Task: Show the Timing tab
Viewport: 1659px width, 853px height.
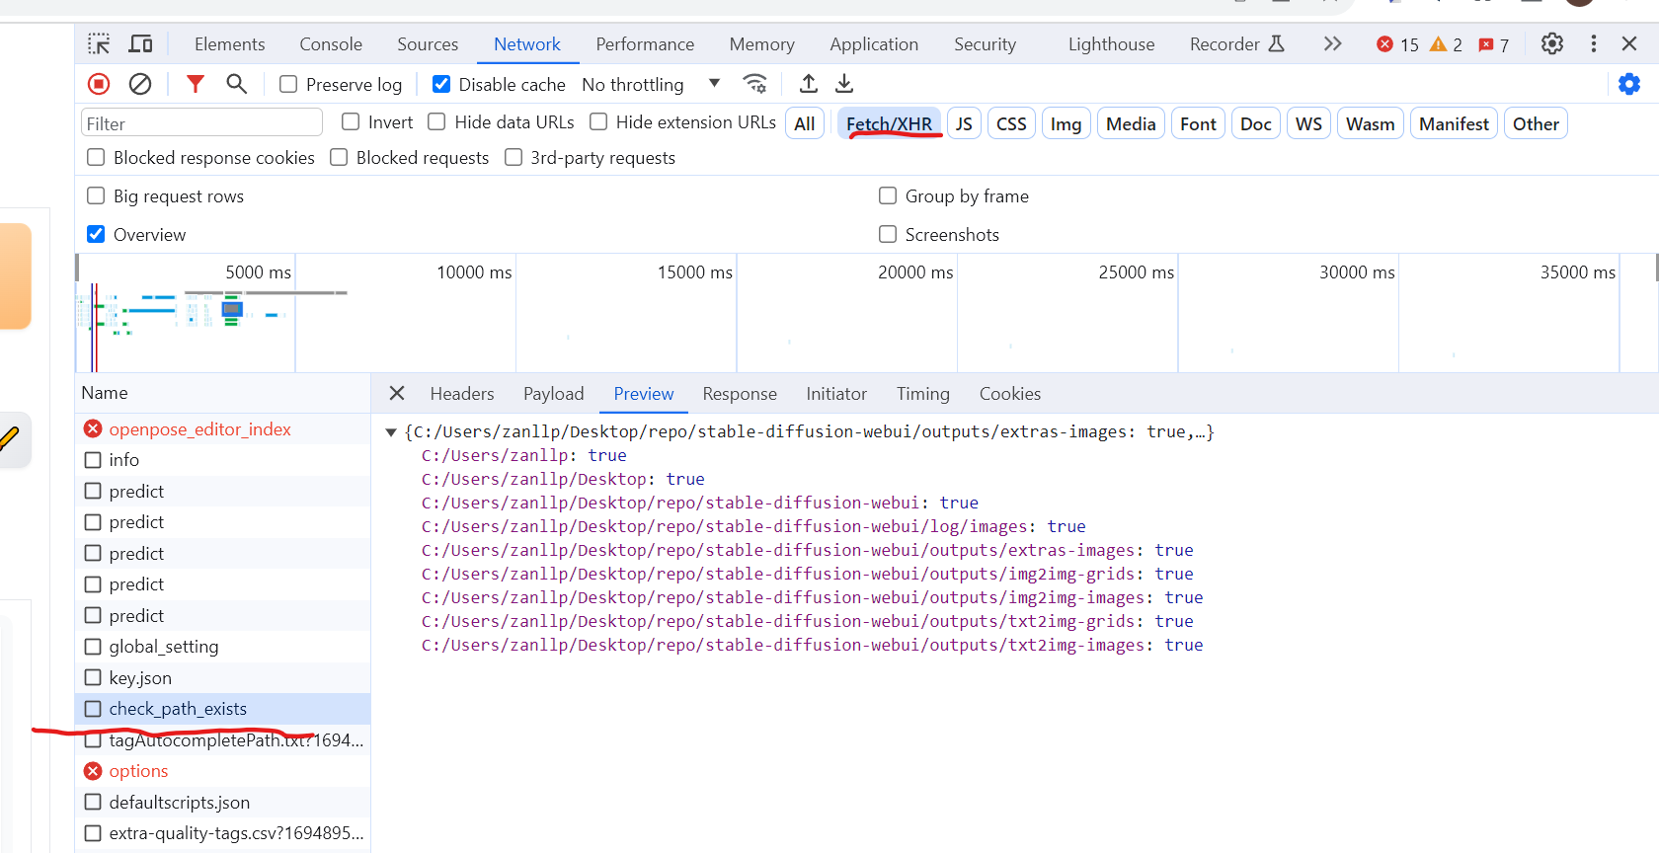Action: coord(923,394)
